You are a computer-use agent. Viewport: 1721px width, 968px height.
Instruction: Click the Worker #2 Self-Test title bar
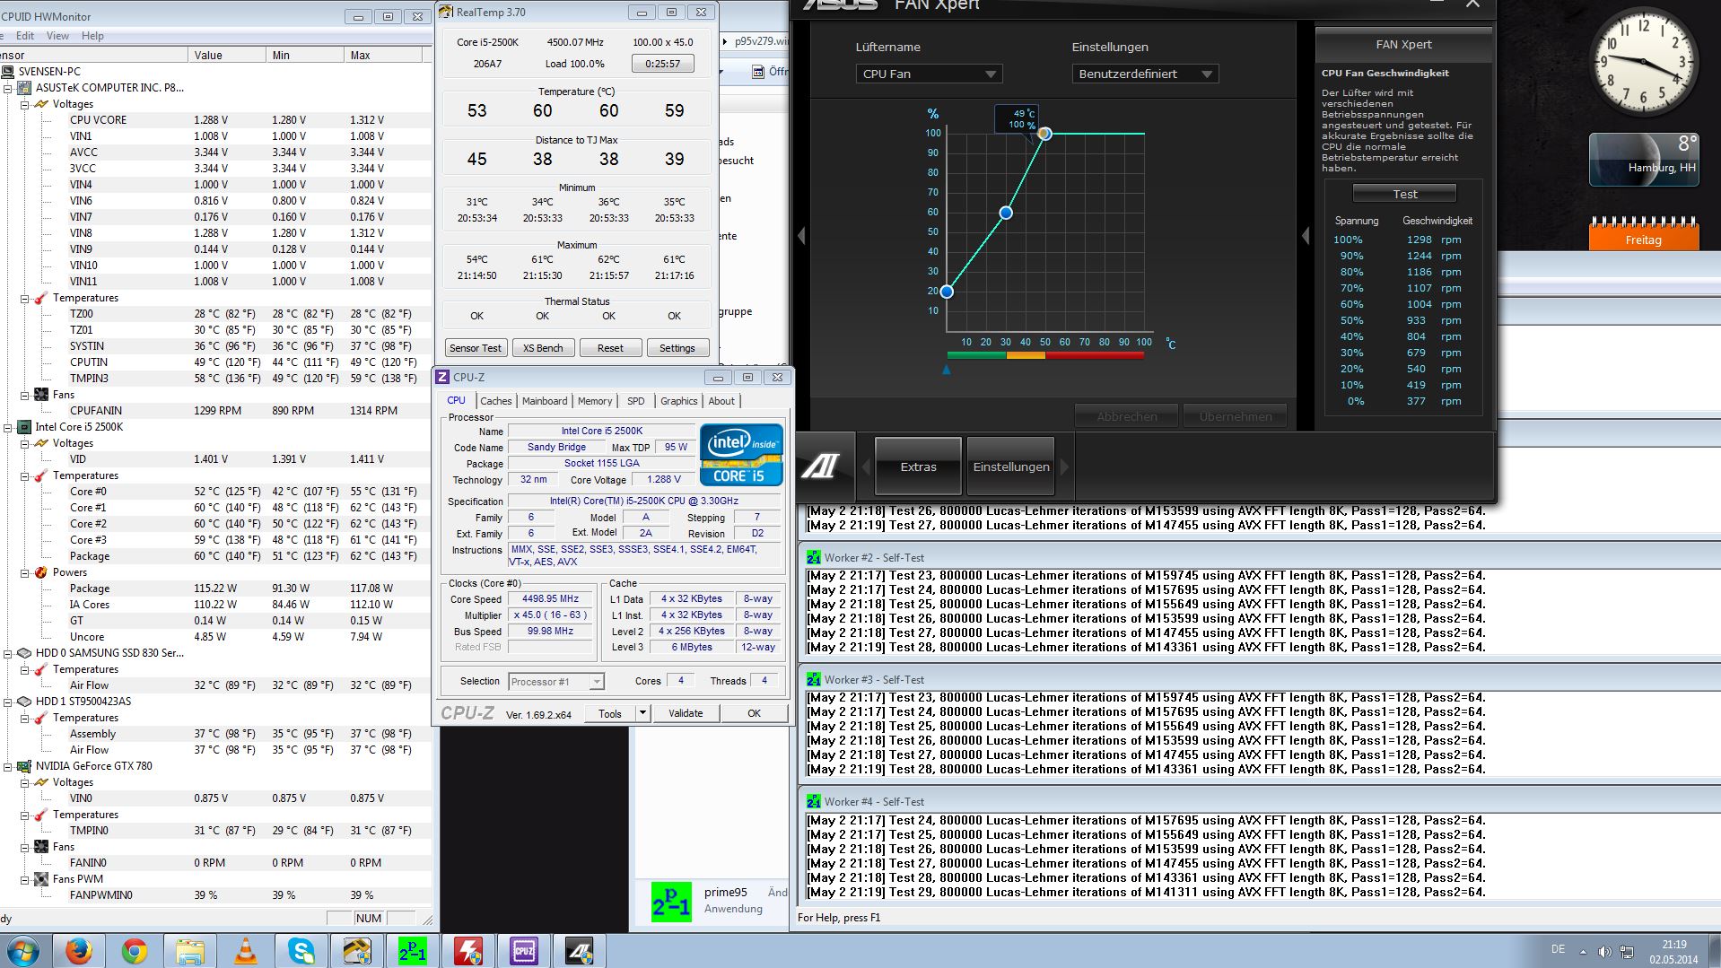(x=1260, y=557)
